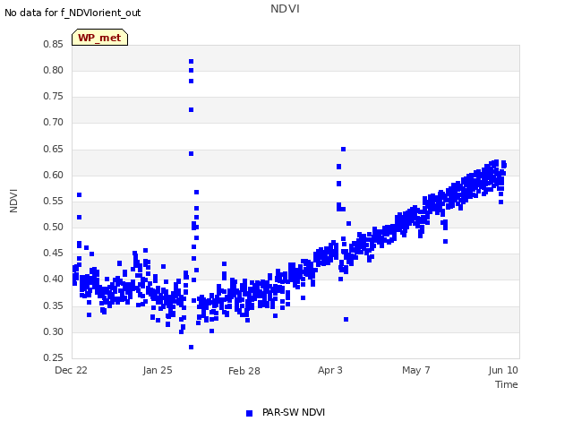
Task: Click the Jan 25 x-axis tick label
Action: (158, 370)
